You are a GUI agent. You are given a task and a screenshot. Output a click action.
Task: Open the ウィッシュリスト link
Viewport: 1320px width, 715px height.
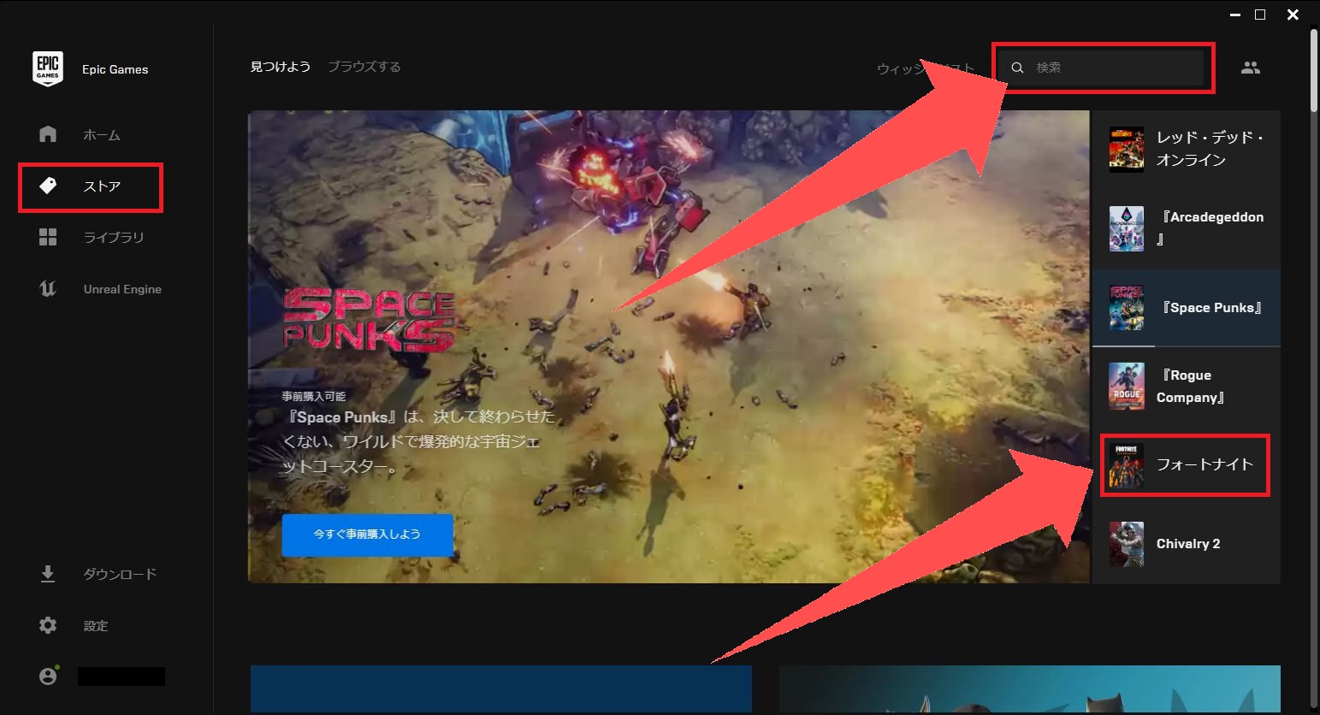[x=926, y=68]
